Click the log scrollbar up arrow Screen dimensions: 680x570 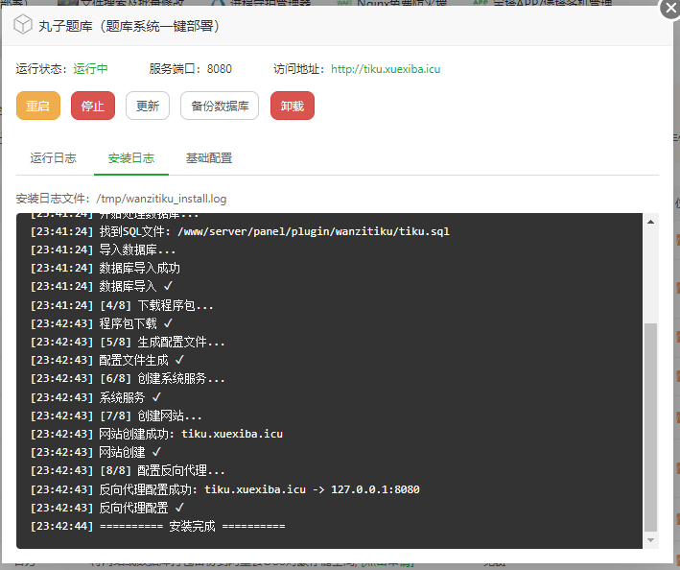tap(650, 222)
